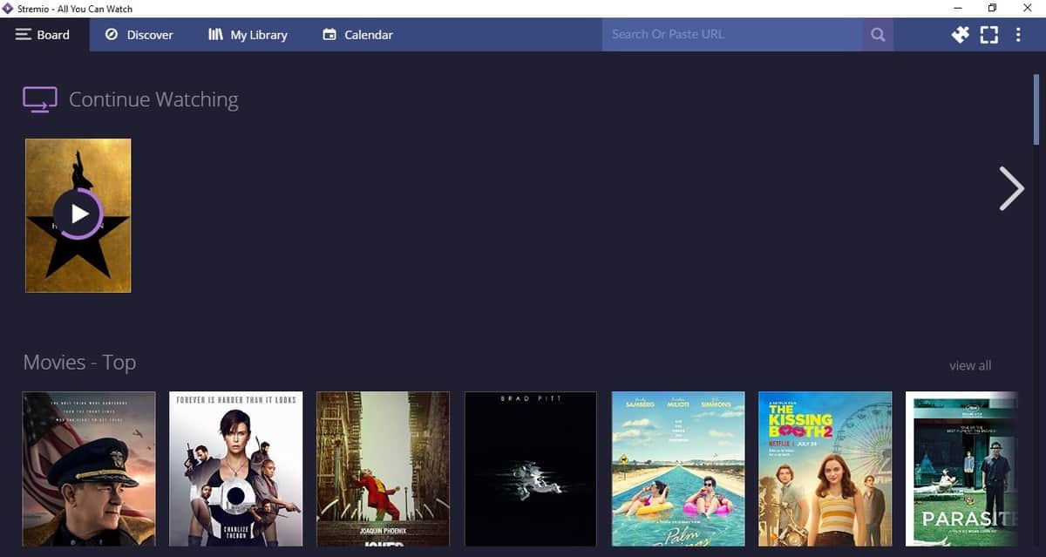Open the Joaquin Phoenix Joker poster
This screenshot has width=1046, height=557.
point(383,469)
